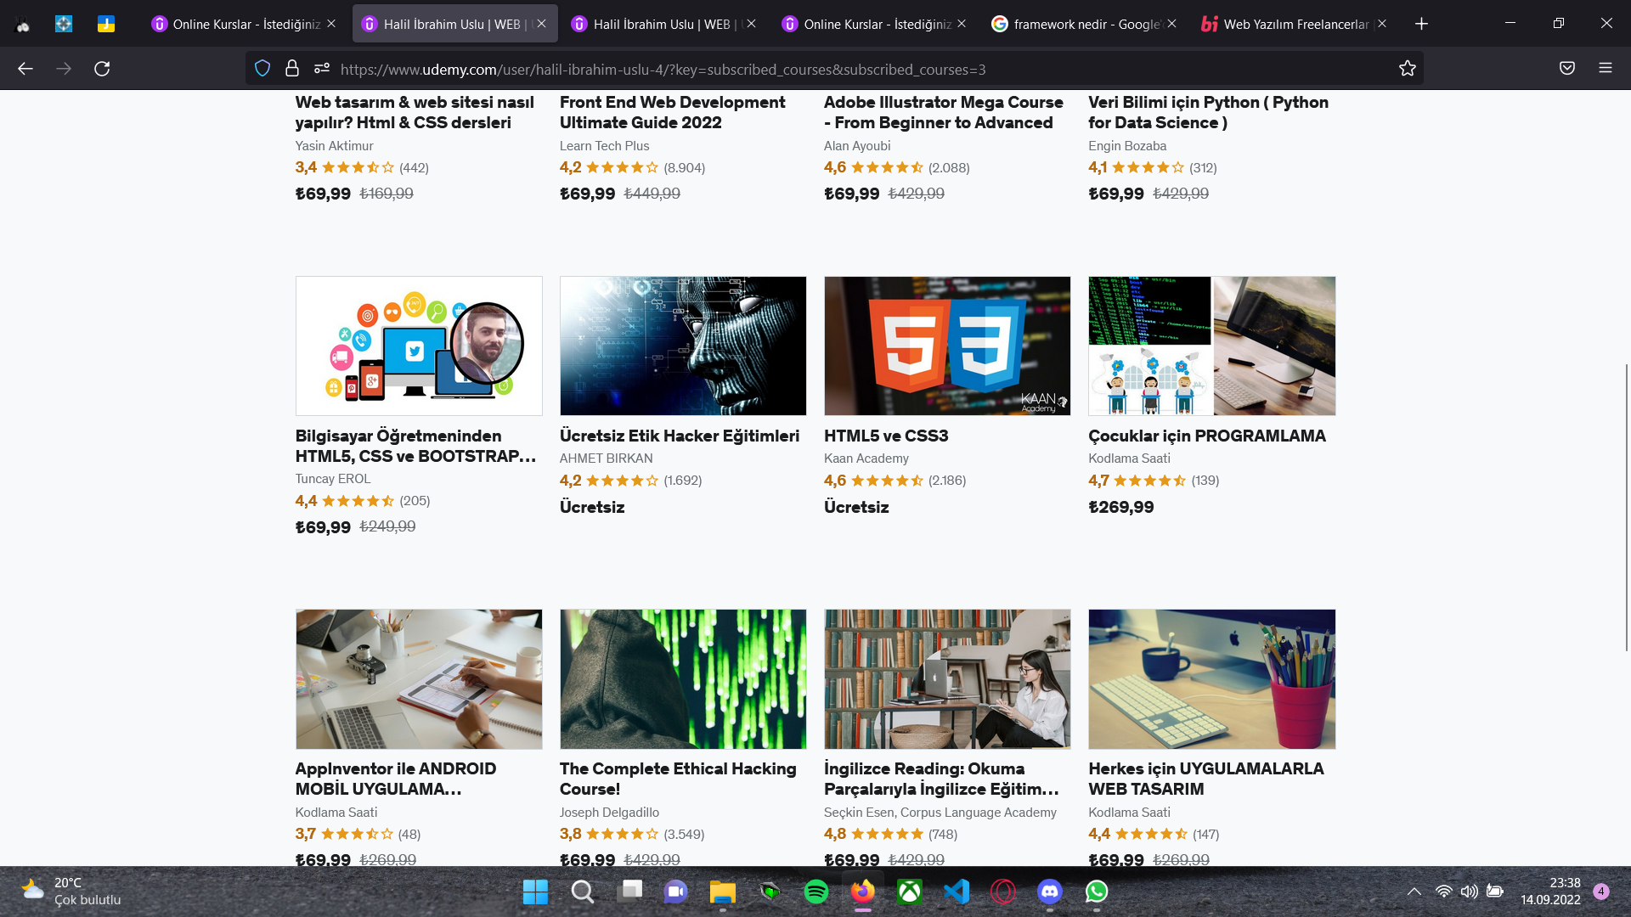Click the browser forward arrow
Viewport: 1631px width, 917px height.
[x=64, y=69]
